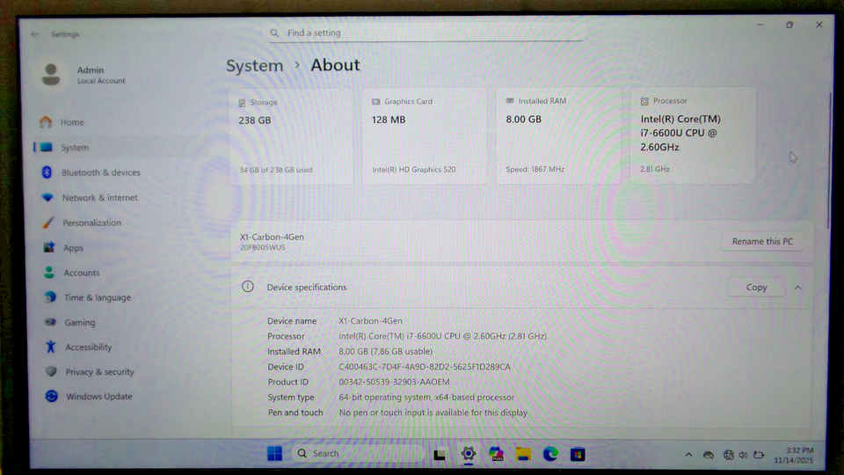Viewport: 844px width, 475px height.
Task: Open Windows Update from the sidebar
Action: (x=98, y=397)
